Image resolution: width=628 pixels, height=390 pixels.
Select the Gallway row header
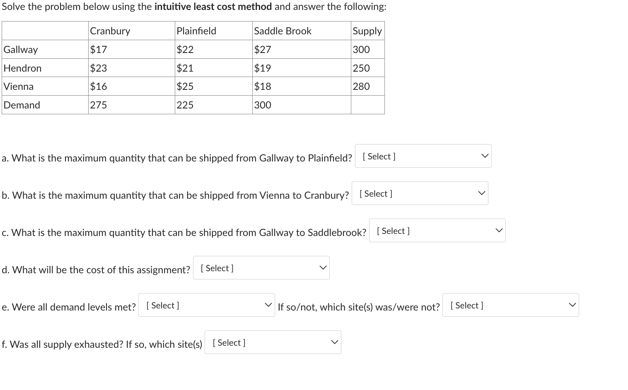[21, 49]
